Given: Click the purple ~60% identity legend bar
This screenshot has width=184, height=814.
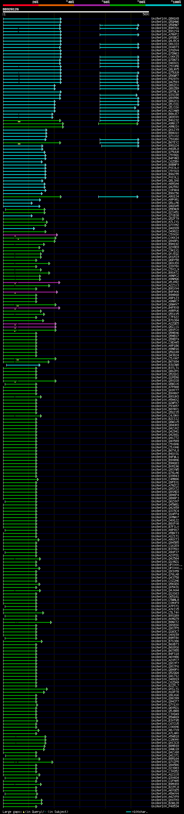Looking at the screenshot, I should [92, 5].
